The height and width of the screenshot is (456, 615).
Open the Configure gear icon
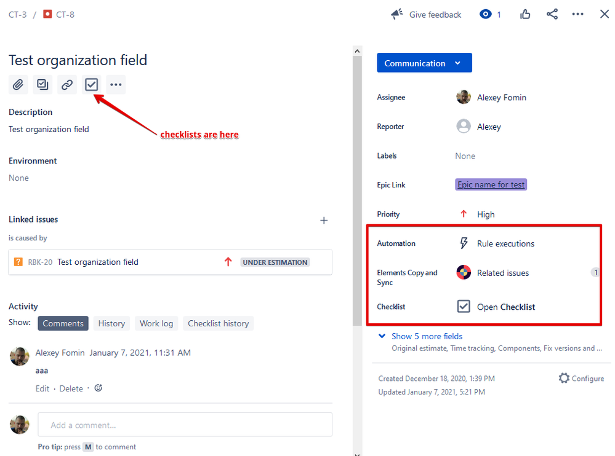click(564, 378)
